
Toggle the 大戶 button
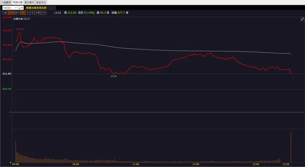click(11, 13)
